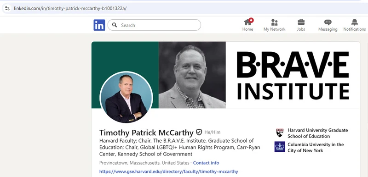The width and height of the screenshot is (368, 177).
Task: Open Notifications bell icon
Action: pyautogui.click(x=355, y=22)
